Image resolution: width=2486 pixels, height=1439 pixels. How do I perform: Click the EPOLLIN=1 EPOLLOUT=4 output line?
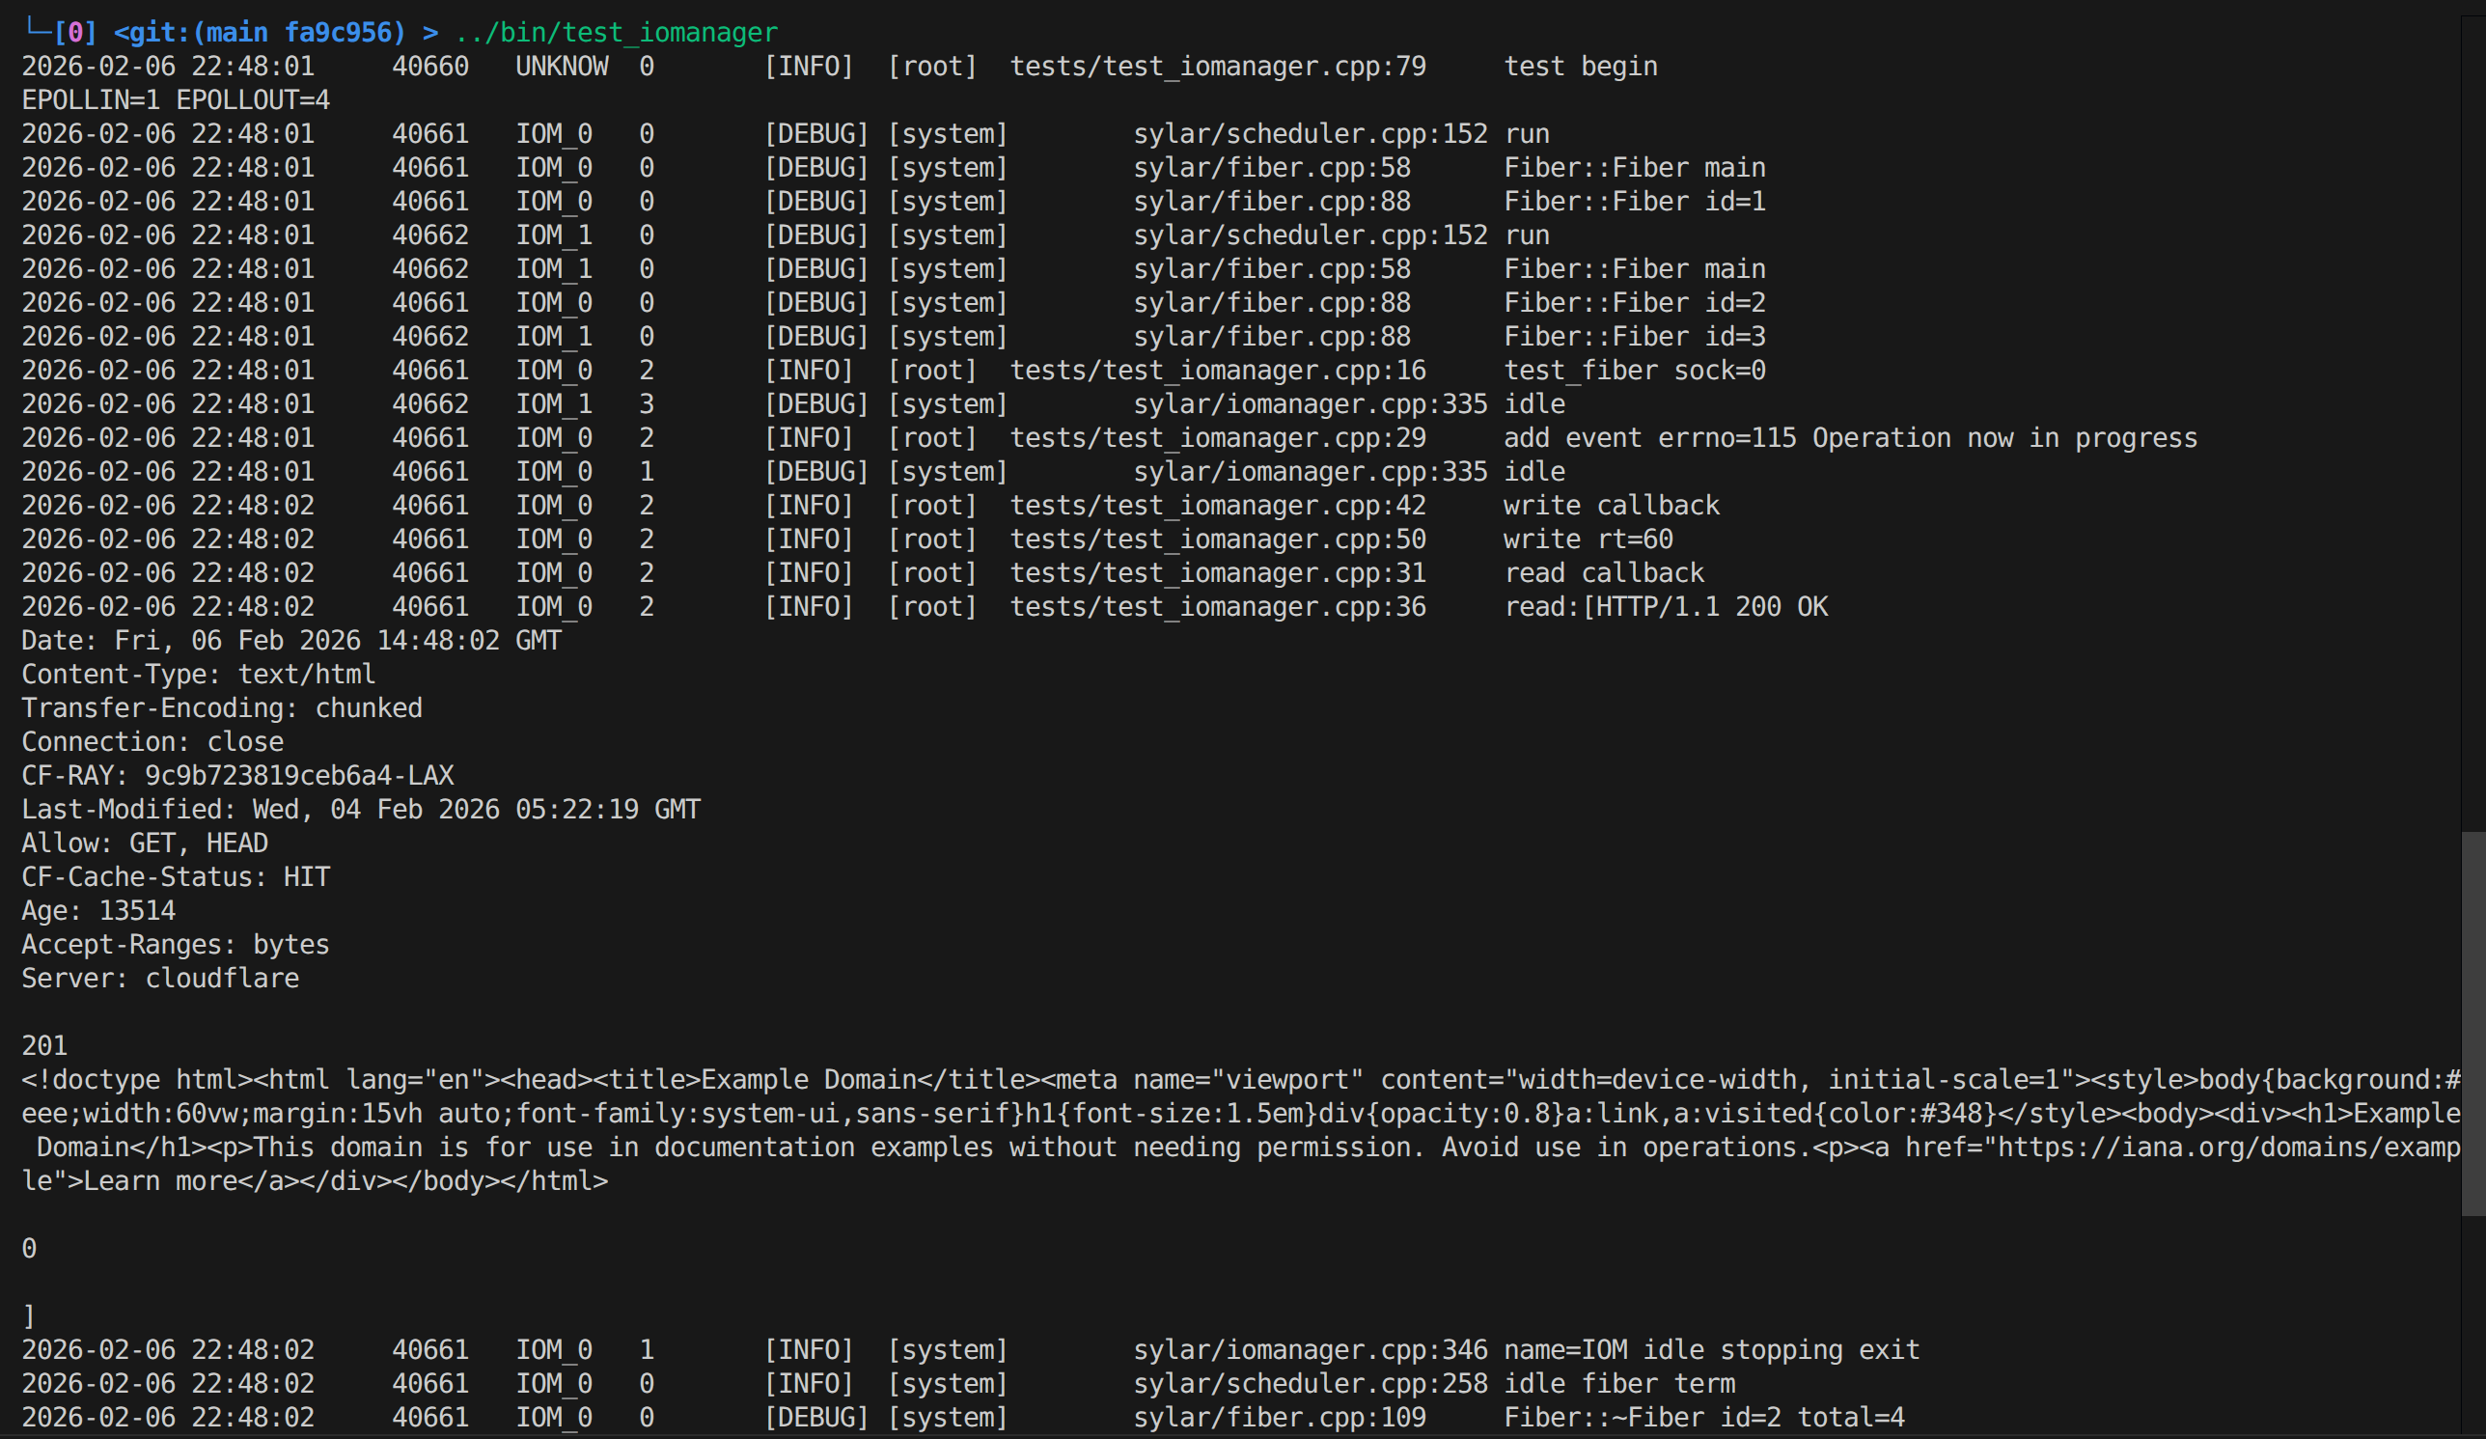[176, 99]
